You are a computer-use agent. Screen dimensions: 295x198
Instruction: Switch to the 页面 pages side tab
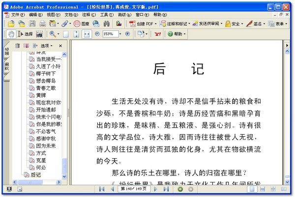coord(6,67)
